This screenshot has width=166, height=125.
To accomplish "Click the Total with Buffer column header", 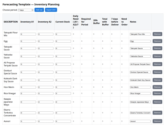I will click(x=105, y=22).
